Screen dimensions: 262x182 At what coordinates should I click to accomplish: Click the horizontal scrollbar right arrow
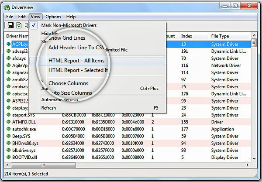point(248,165)
